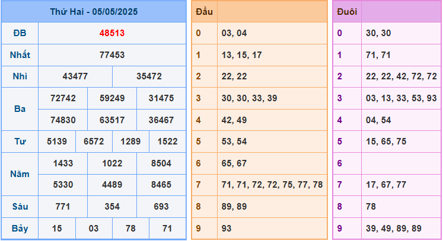Click the Năm prize number 4489

pos(112,185)
